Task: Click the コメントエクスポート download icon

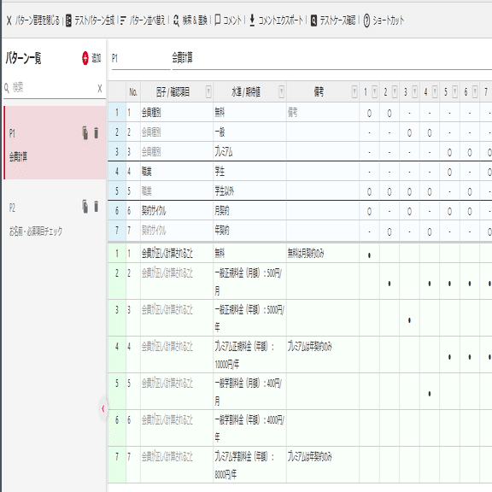Action: click(x=252, y=20)
